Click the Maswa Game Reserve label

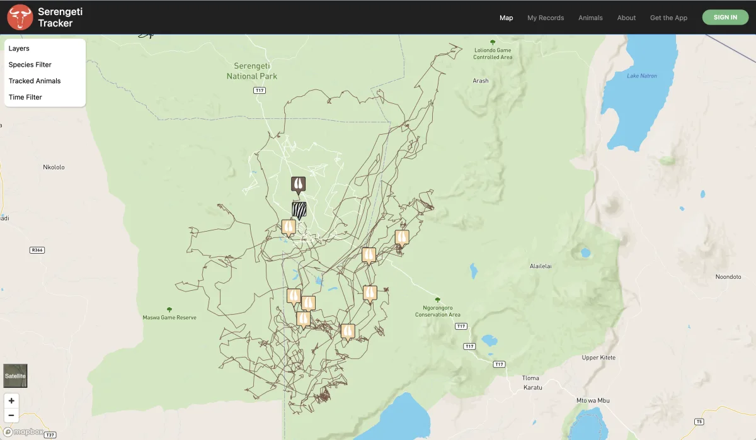(x=169, y=318)
